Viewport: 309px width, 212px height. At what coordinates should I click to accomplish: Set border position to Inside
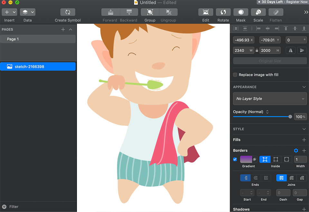265,159
